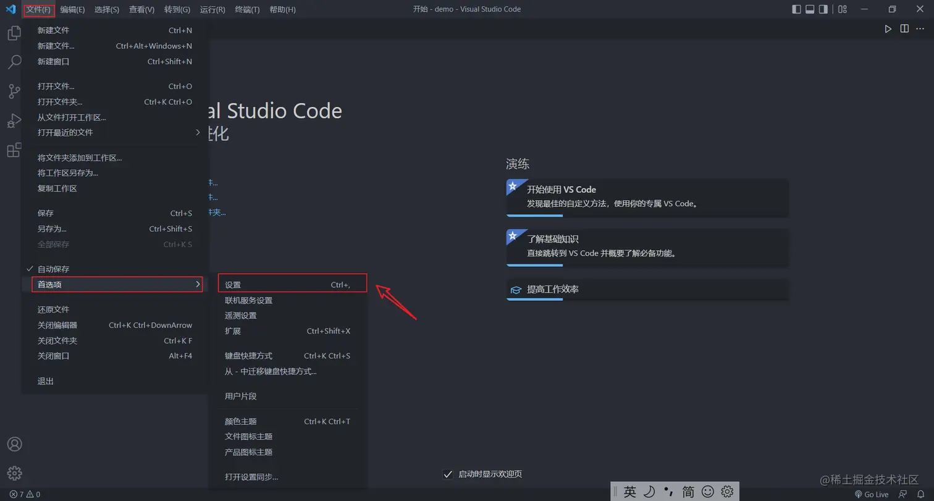Select 打开设置同步... submenu entry
934x501 pixels.
coord(288,477)
